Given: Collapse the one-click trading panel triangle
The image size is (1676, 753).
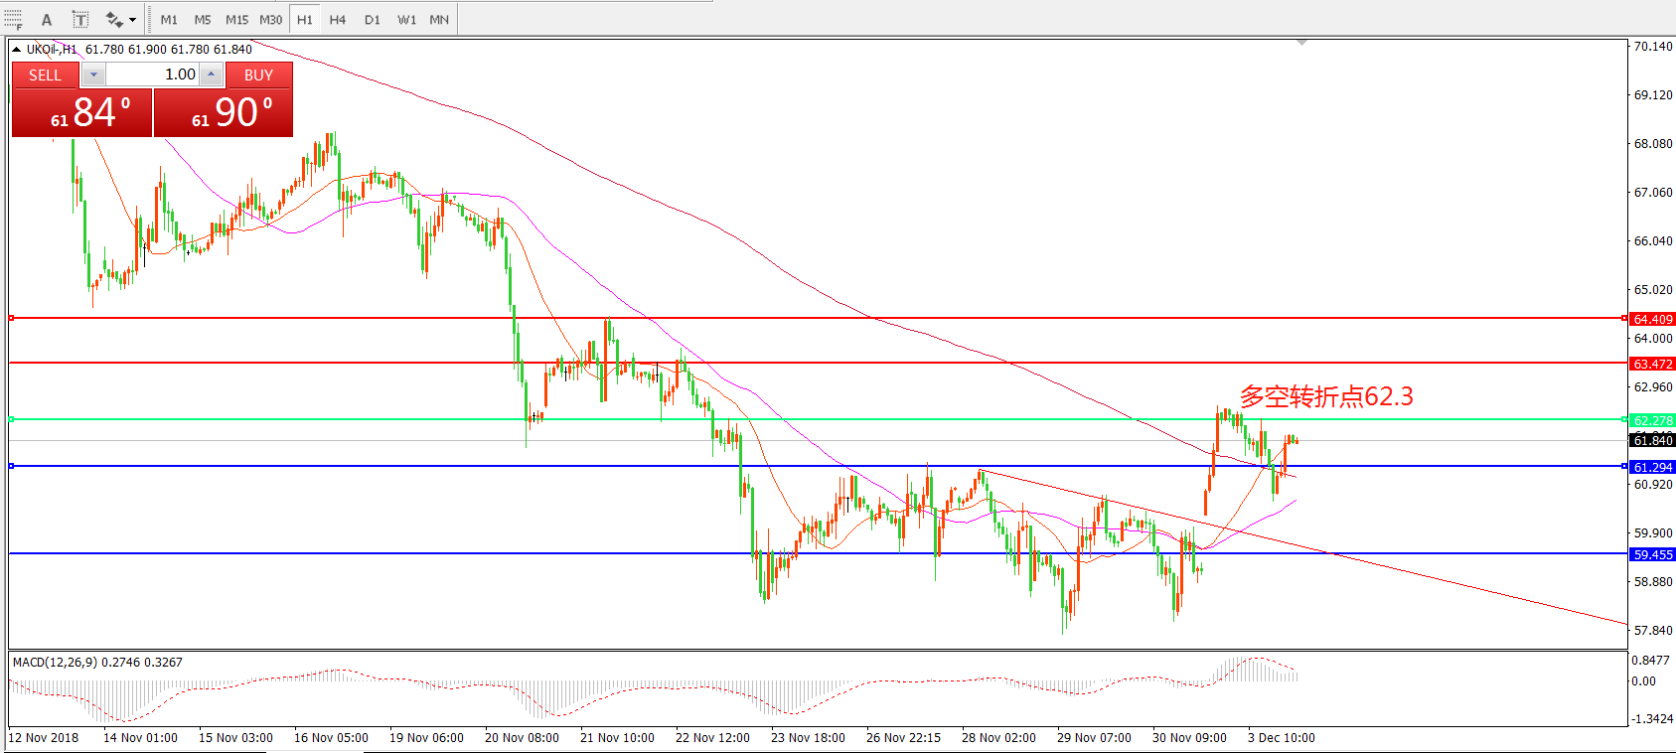Looking at the screenshot, I should (x=17, y=49).
